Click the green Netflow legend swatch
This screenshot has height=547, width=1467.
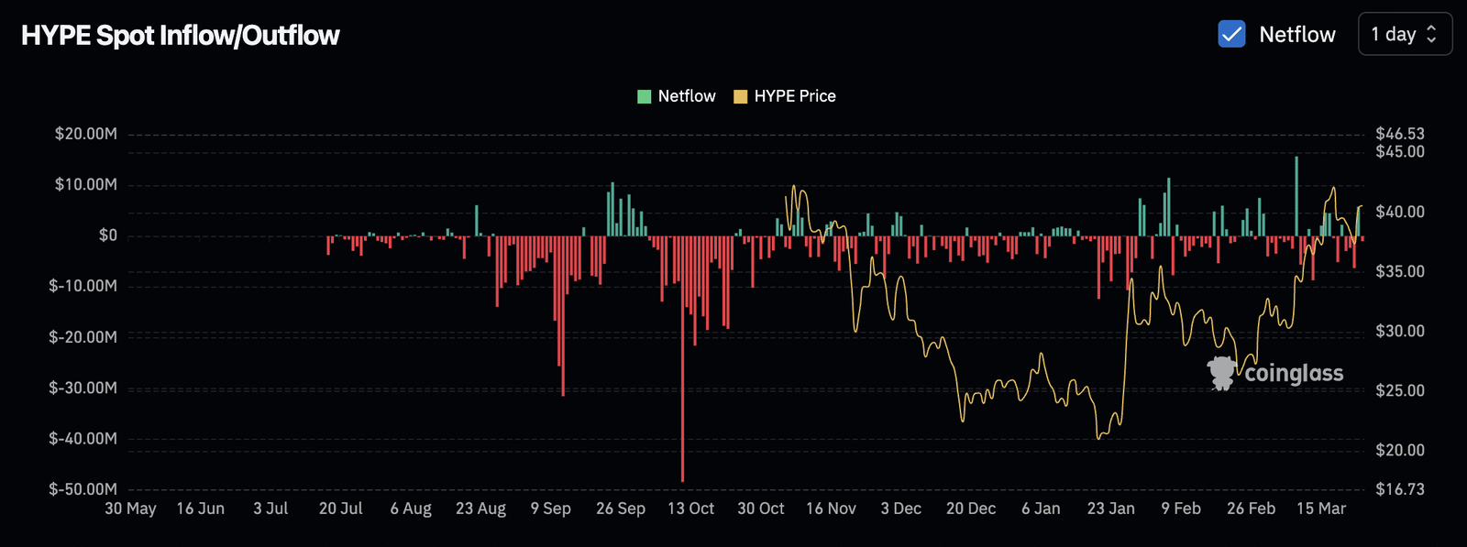click(x=644, y=96)
